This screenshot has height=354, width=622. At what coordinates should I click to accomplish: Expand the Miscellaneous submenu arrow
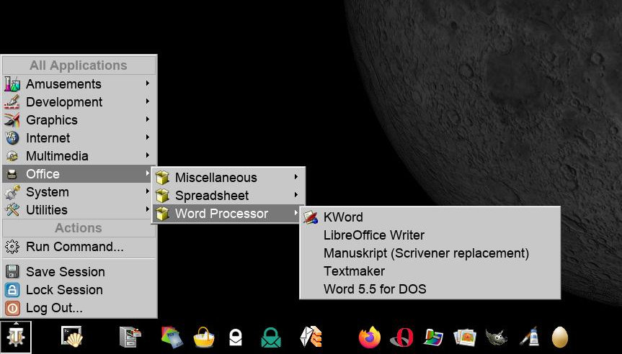[x=296, y=176]
